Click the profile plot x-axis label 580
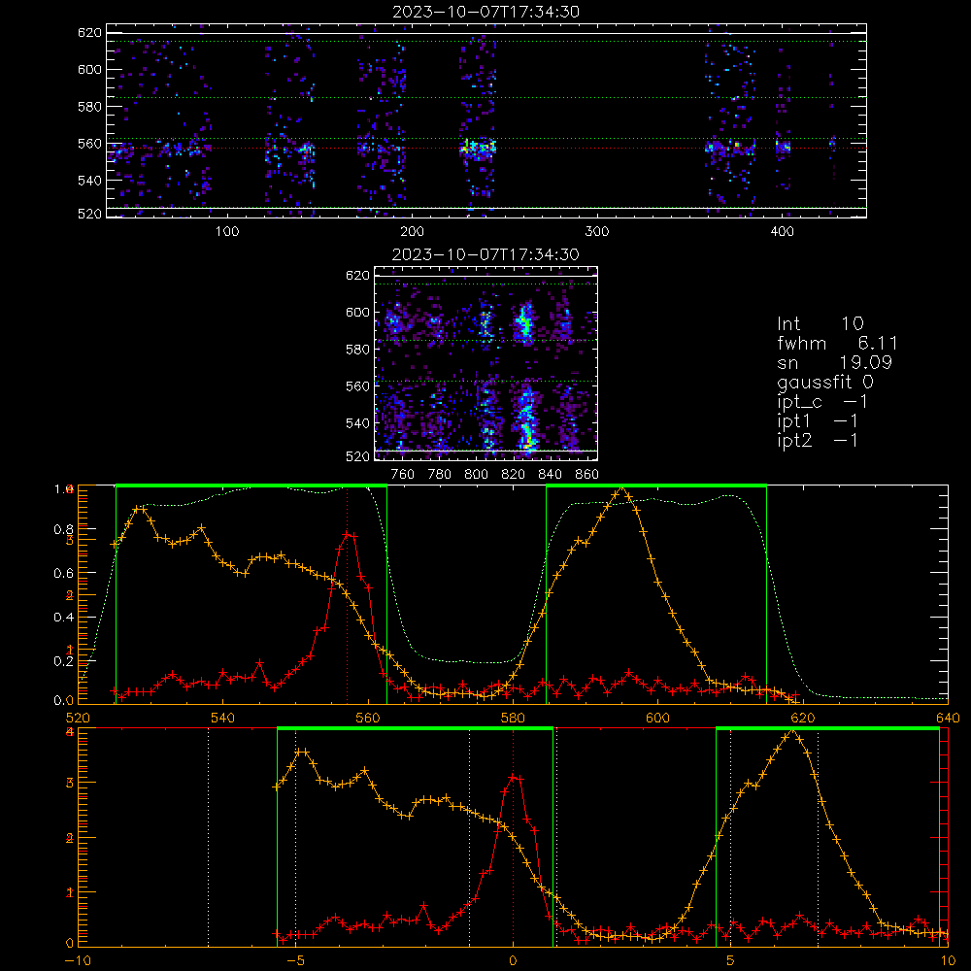The height and width of the screenshot is (971, 971). [x=513, y=719]
